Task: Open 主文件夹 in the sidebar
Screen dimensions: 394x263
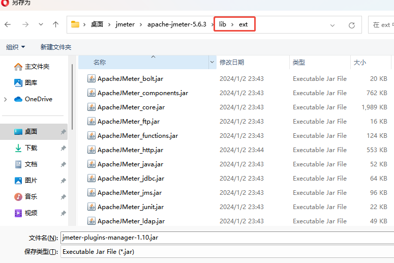Action: [32, 67]
